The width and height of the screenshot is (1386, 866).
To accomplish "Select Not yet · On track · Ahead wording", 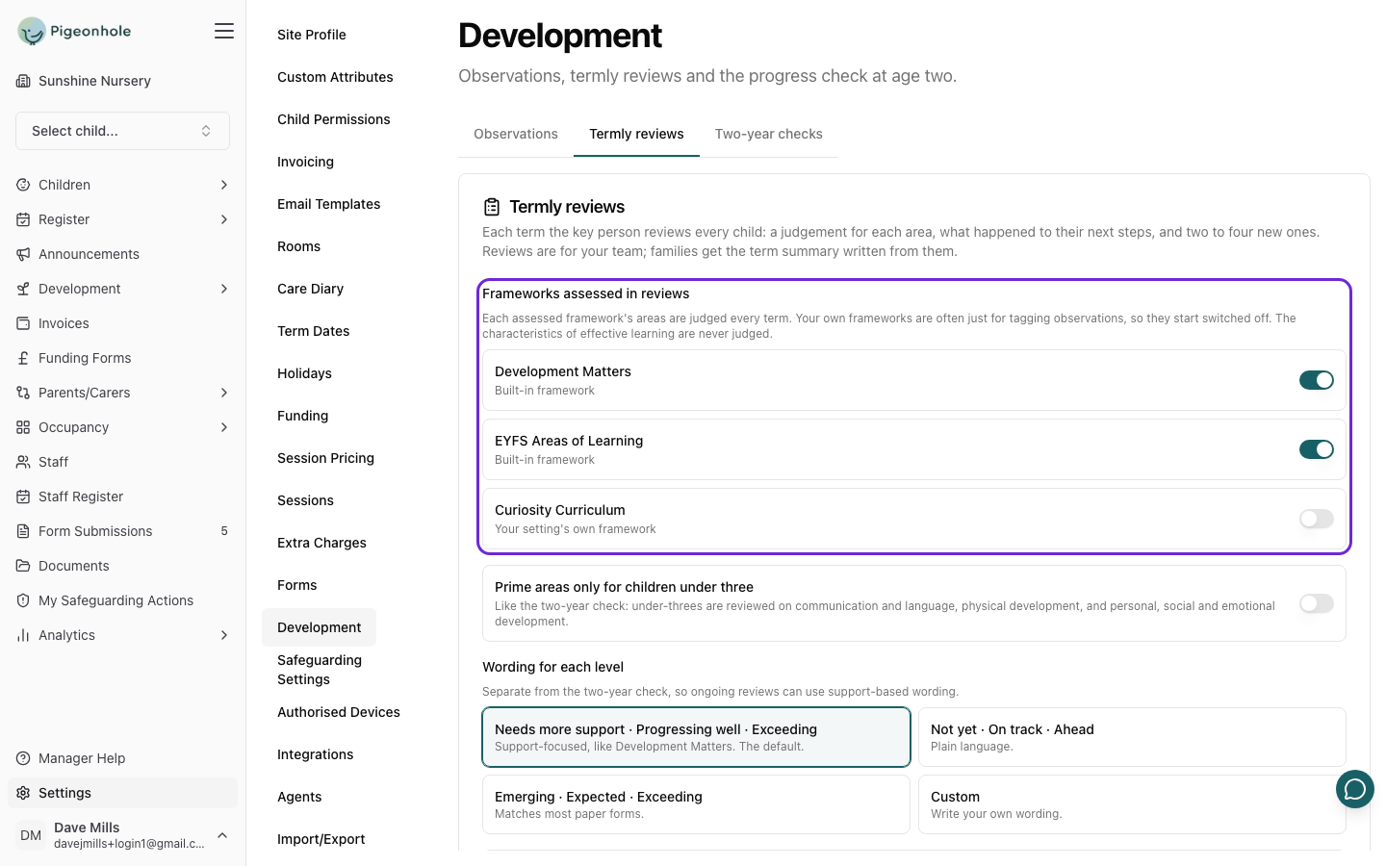I will click(x=1132, y=737).
